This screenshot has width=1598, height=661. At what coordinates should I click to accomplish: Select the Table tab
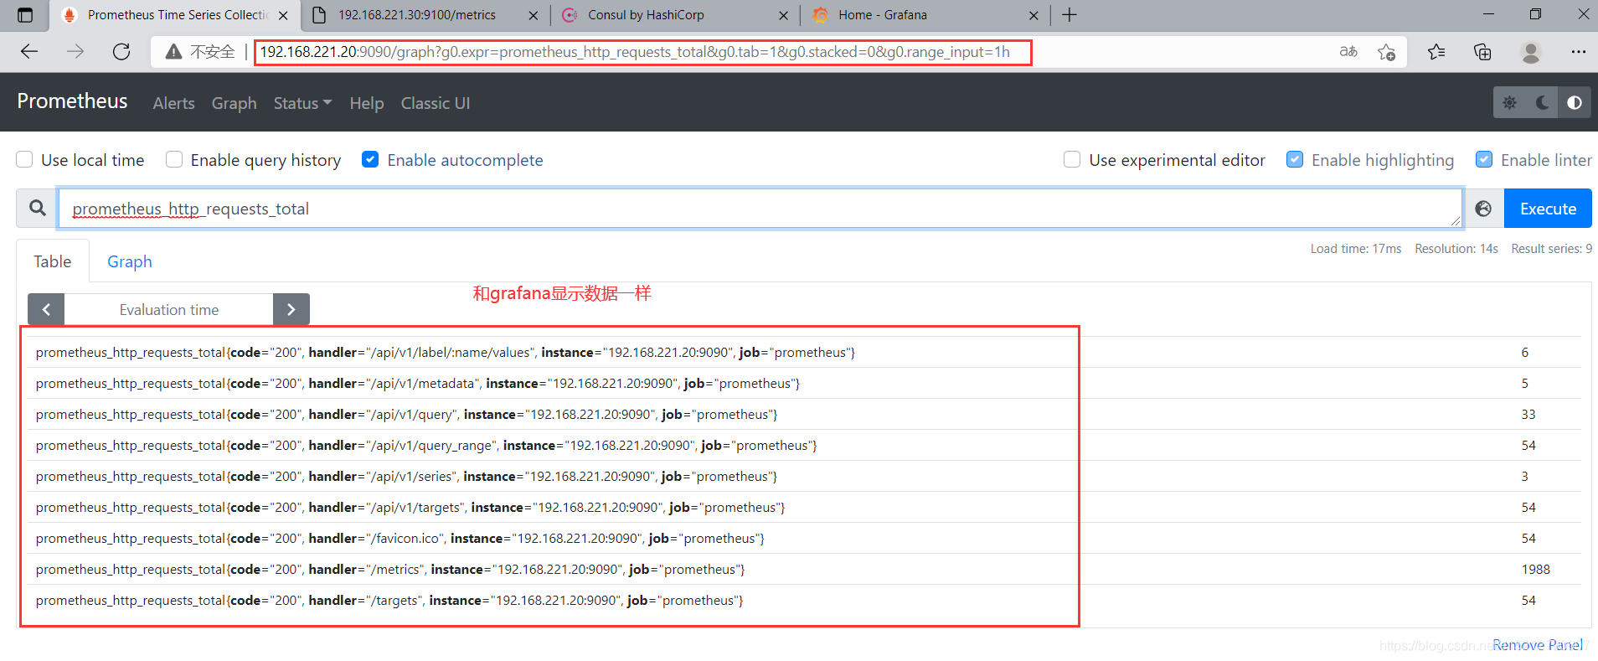(53, 261)
